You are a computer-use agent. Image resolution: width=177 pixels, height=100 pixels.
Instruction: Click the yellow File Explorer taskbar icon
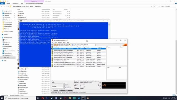70,98
